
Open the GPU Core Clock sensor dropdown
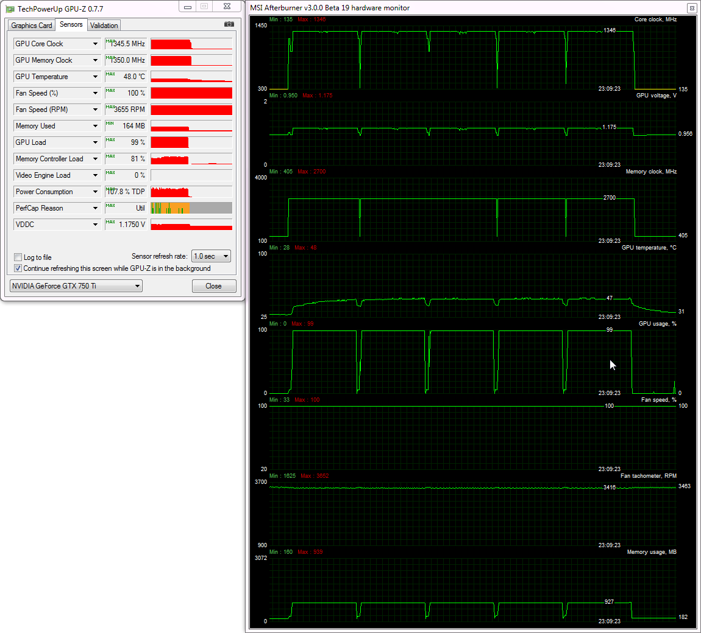pos(95,44)
